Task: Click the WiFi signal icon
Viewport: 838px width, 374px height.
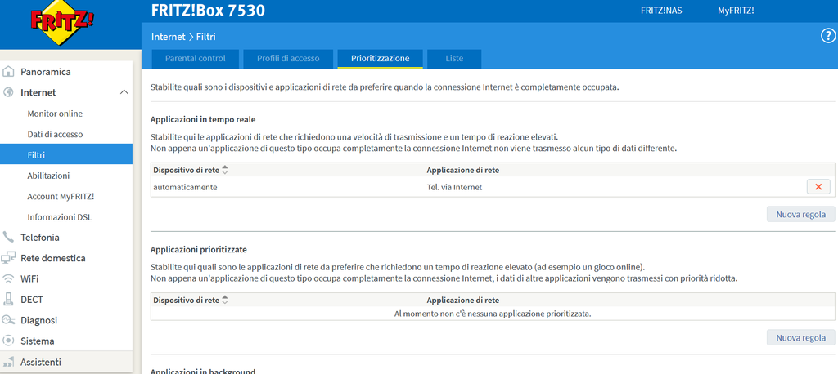Action: click(8, 278)
